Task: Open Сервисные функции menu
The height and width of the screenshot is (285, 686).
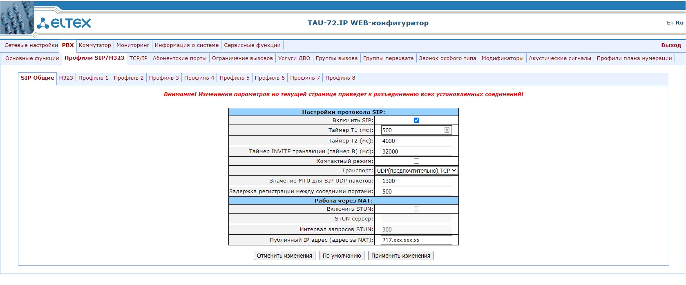Action: pyautogui.click(x=252, y=45)
